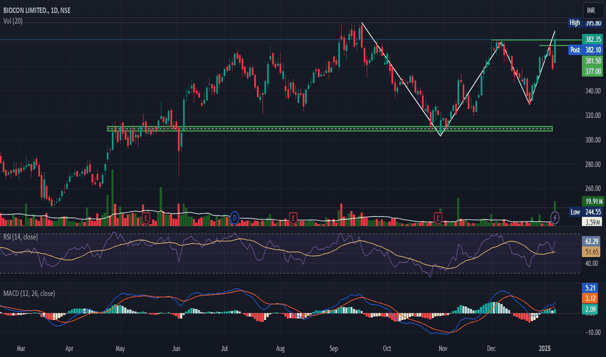Click the RSI value 62.29 tag
Image resolution: width=606 pixels, height=357 pixels.
pyautogui.click(x=591, y=241)
